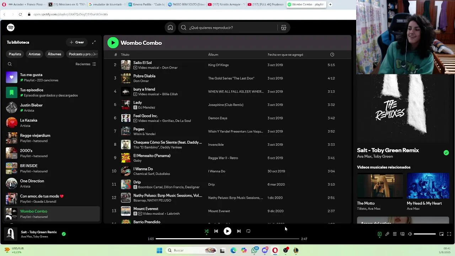Image resolution: width=455 pixels, height=256 pixels.
Task: Click the Salio El Sol track title
Action: pos(142,63)
